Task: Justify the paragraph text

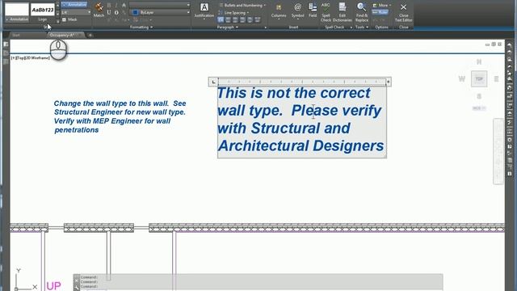Action: pyautogui.click(x=250, y=20)
